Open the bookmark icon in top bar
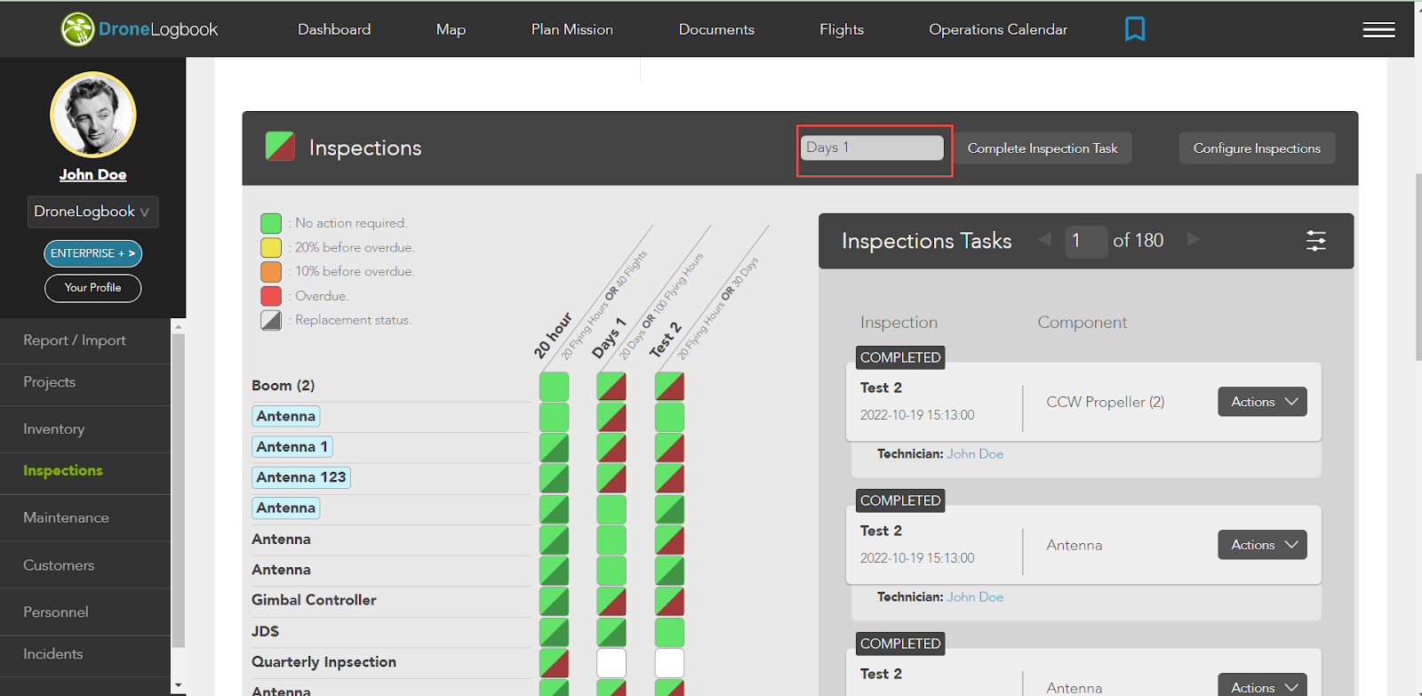 point(1135,29)
